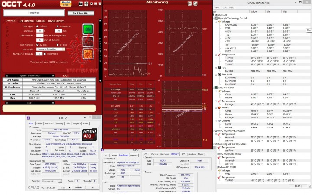Image resolution: width=312 pixels, height=195 pixels.
Task: Tick the Automatic number of threads checkbox
Action: pyautogui.click(x=45, y=54)
